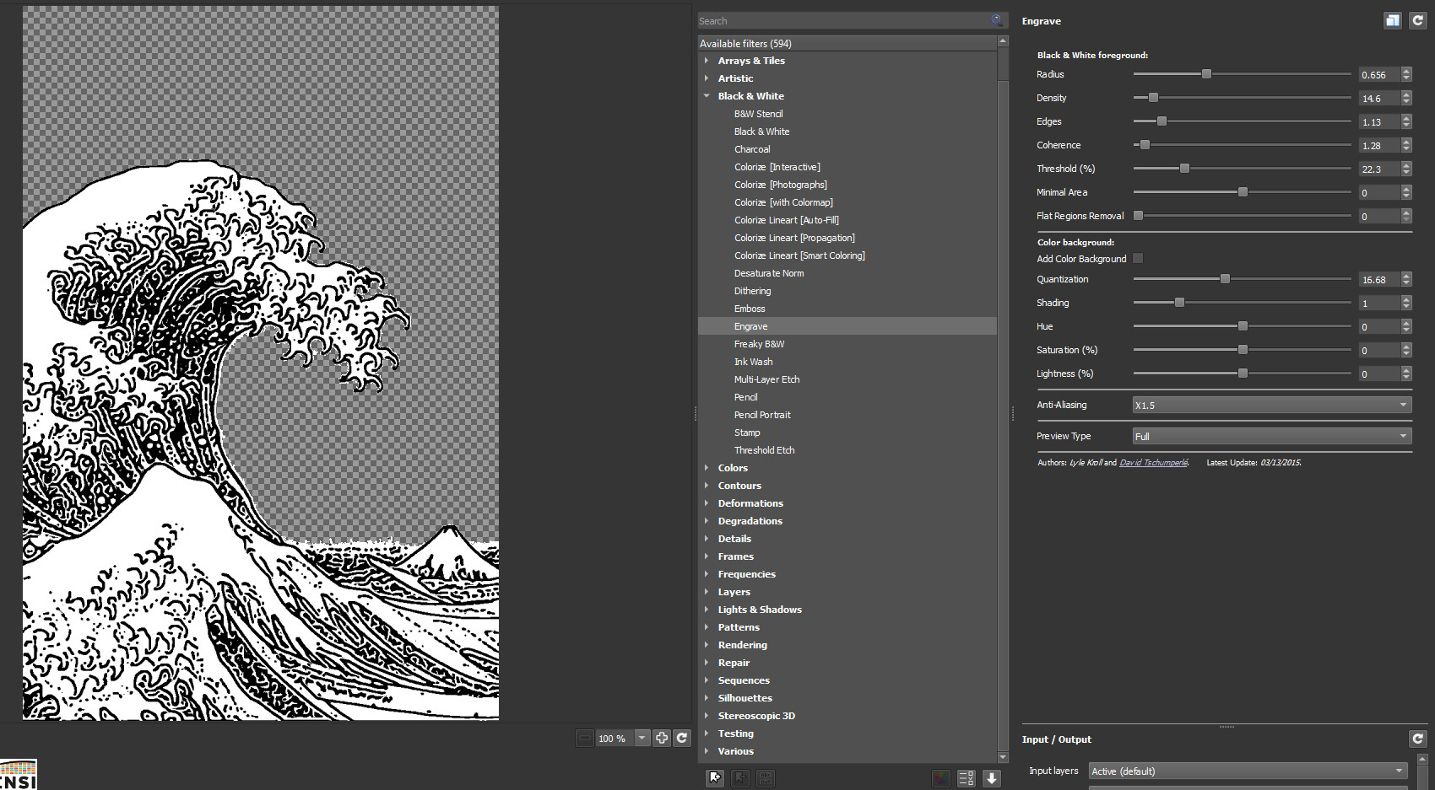
Task: Open the David Tschumperlé author link
Action: [1153, 463]
